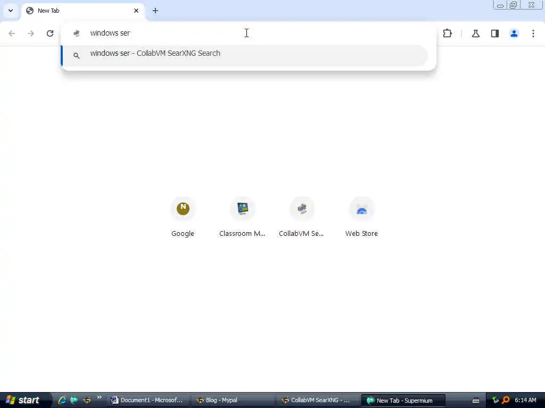Switch to CollabVM SearXNG taskbar button
This screenshot has width=545, height=408.
click(318, 400)
